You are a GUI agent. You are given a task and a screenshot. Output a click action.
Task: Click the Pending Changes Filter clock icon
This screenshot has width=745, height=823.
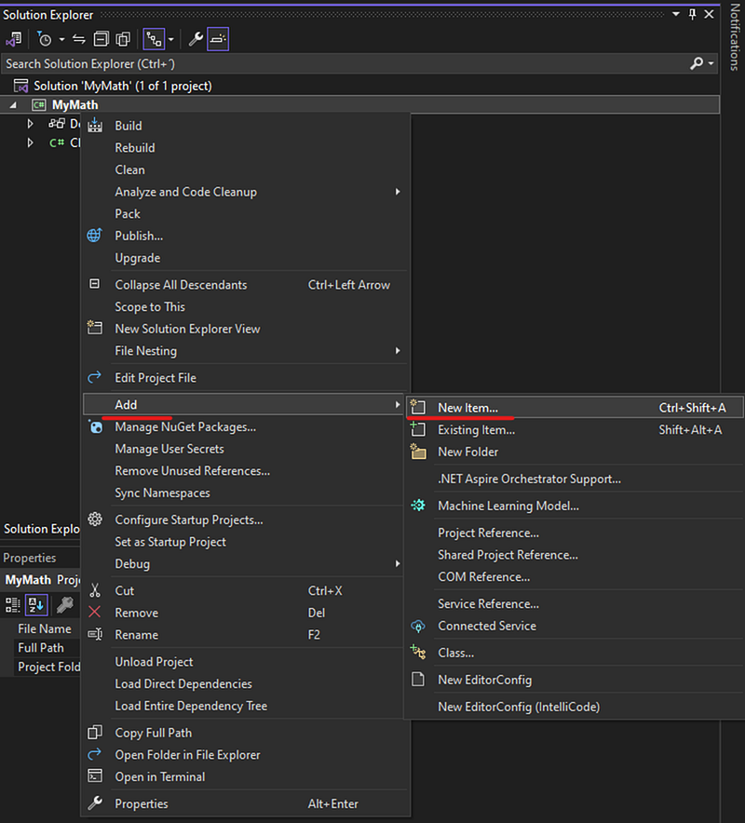45,39
